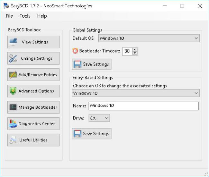The image size is (209, 177).
Task: Click the floppy disk icon in Global Settings
Action: click(x=77, y=64)
